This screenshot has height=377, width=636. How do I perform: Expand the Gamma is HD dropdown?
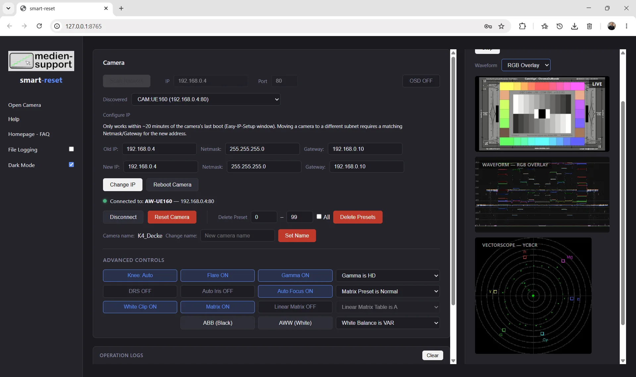tap(388, 275)
